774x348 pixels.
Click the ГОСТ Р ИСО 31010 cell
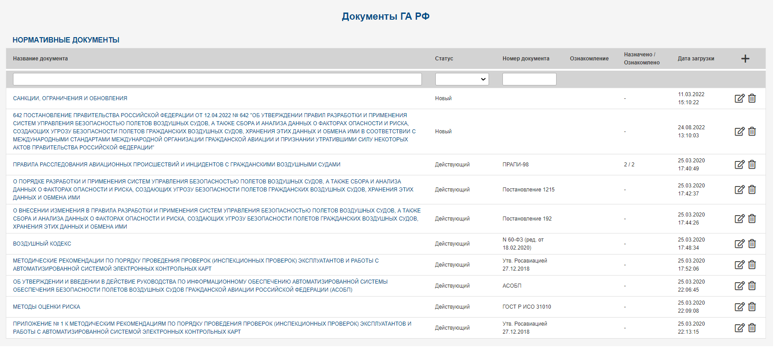527,307
